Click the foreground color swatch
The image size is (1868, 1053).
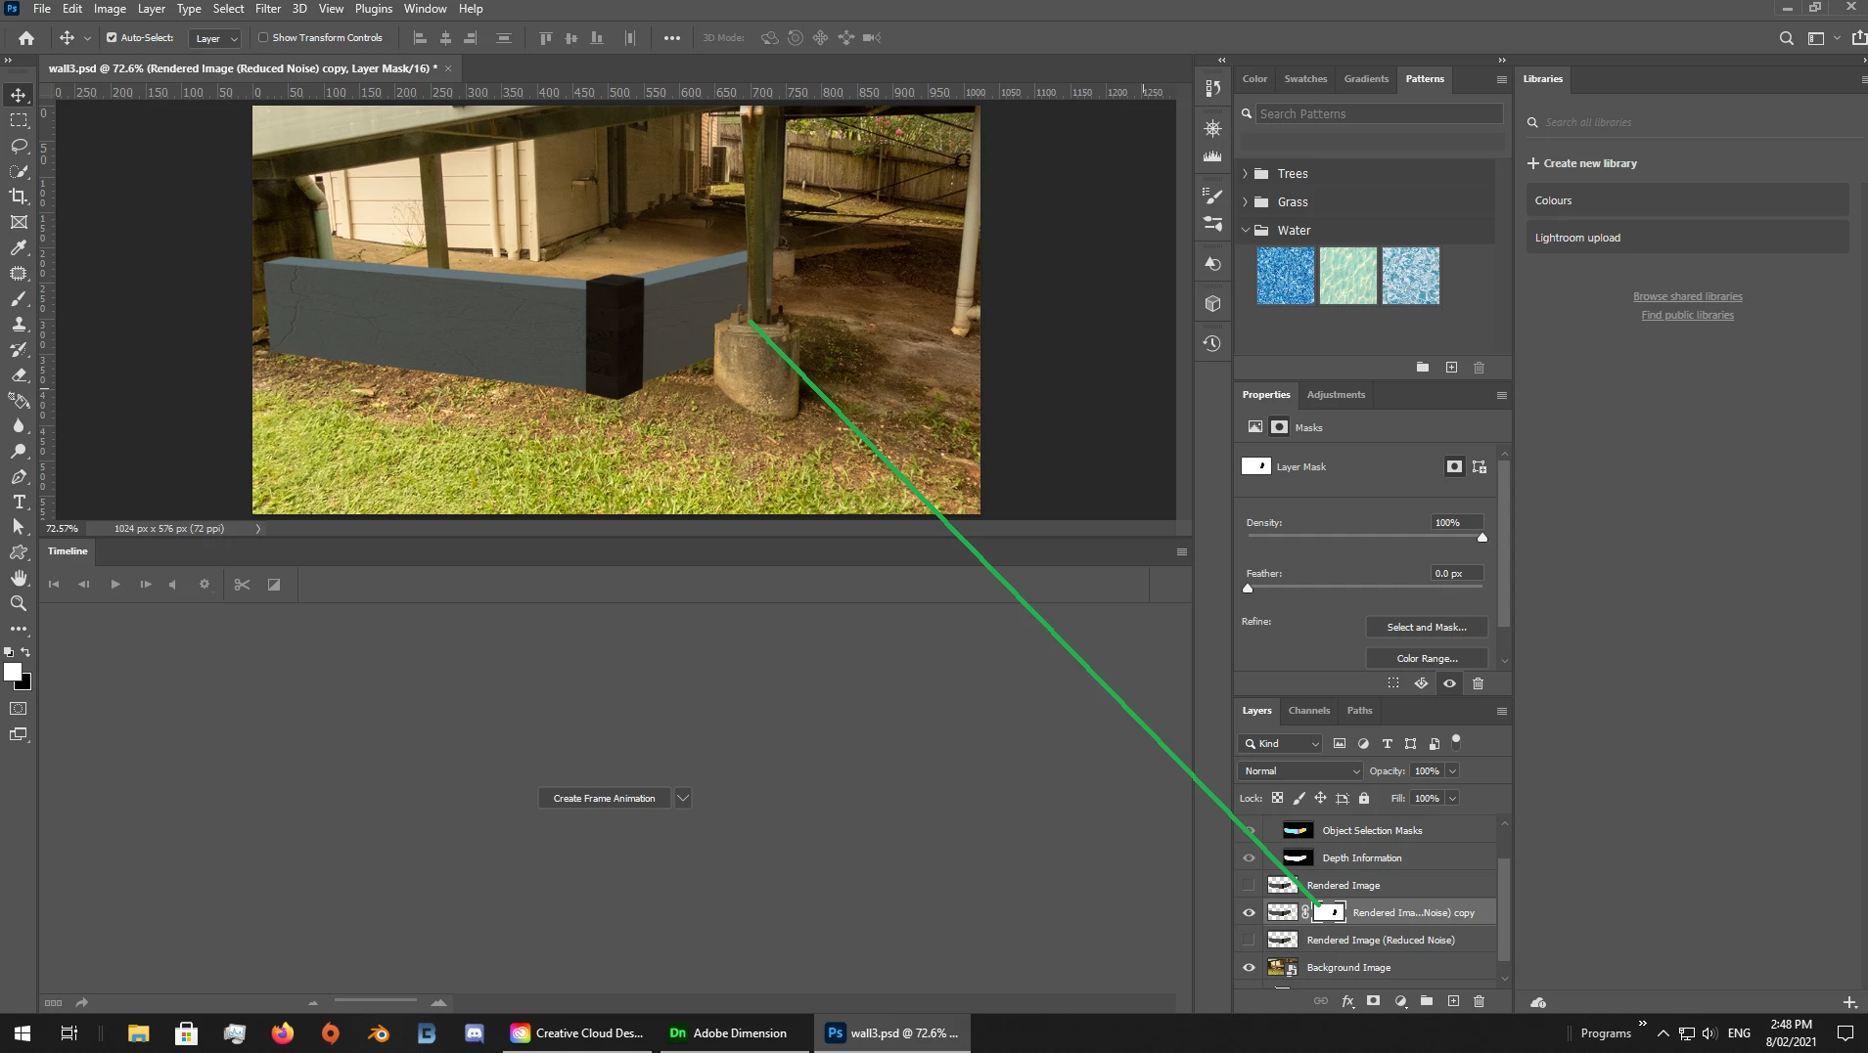point(13,672)
